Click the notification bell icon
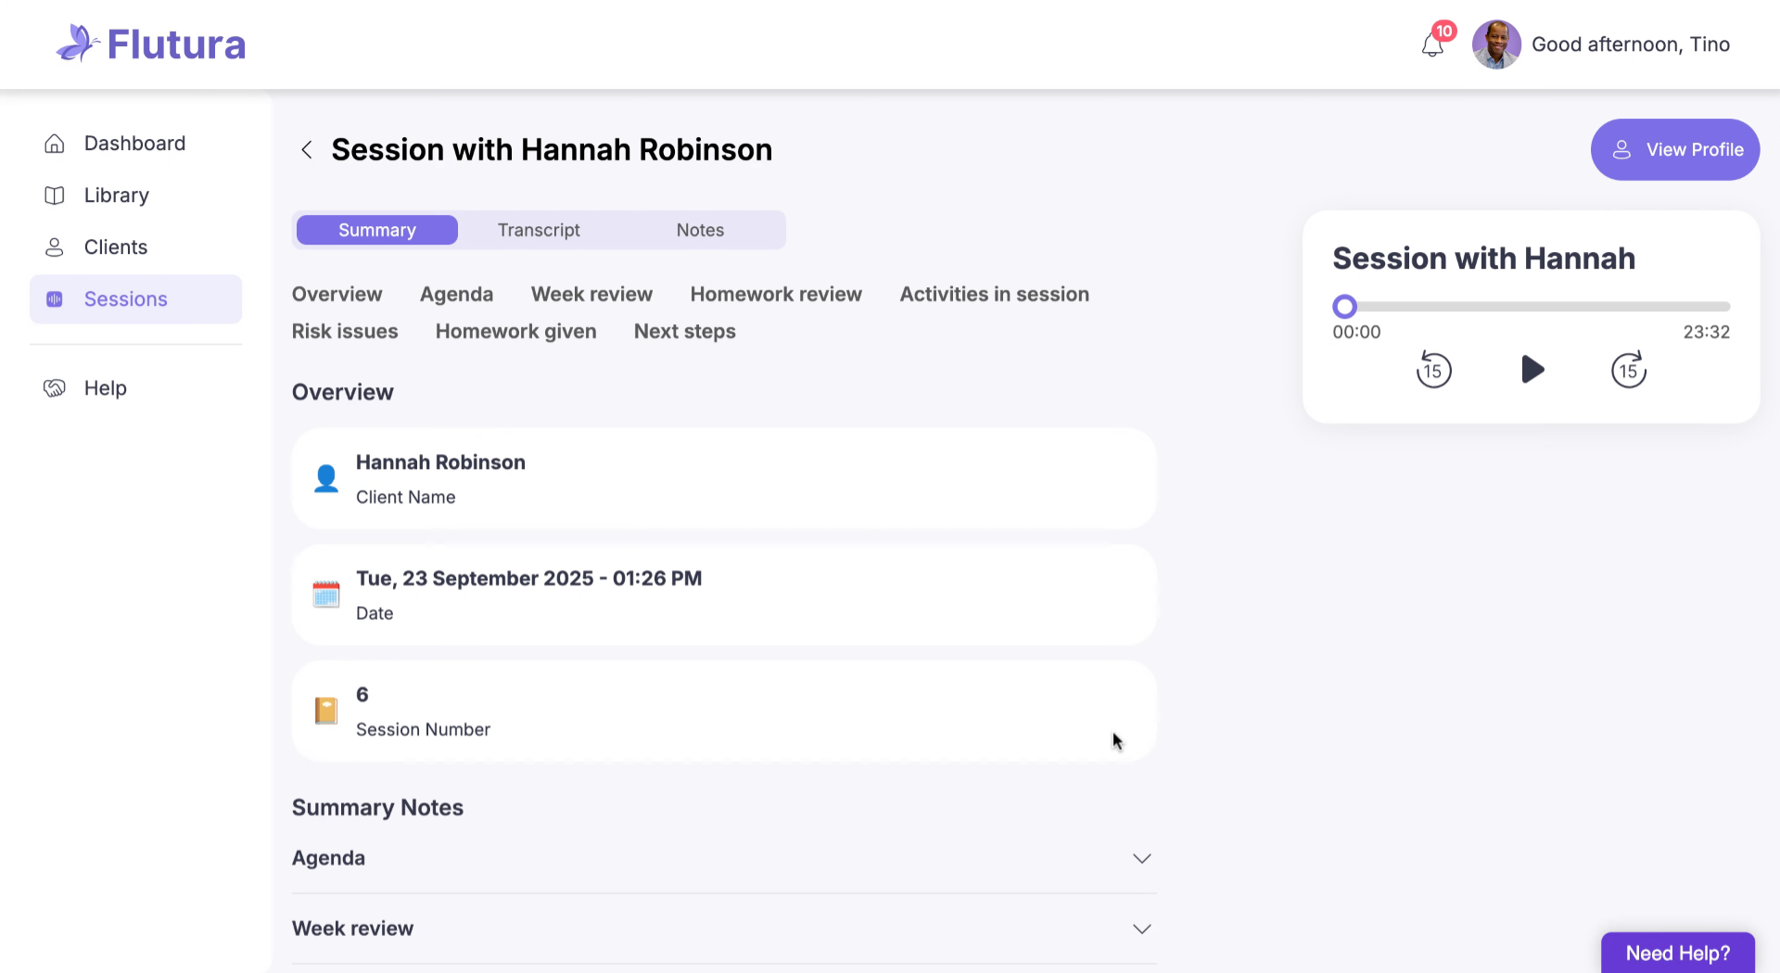The image size is (1780, 973). tap(1432, 44)
